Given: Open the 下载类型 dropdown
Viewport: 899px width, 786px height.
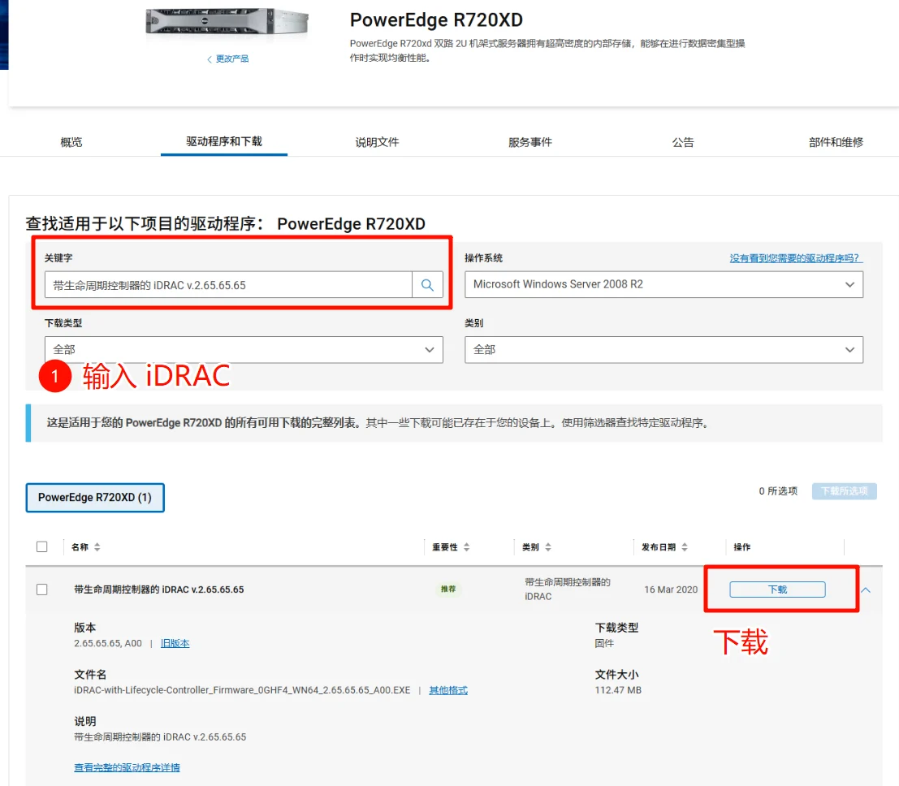Looking at the screenshot, I should pyautogui.click(x=244, y=350).
